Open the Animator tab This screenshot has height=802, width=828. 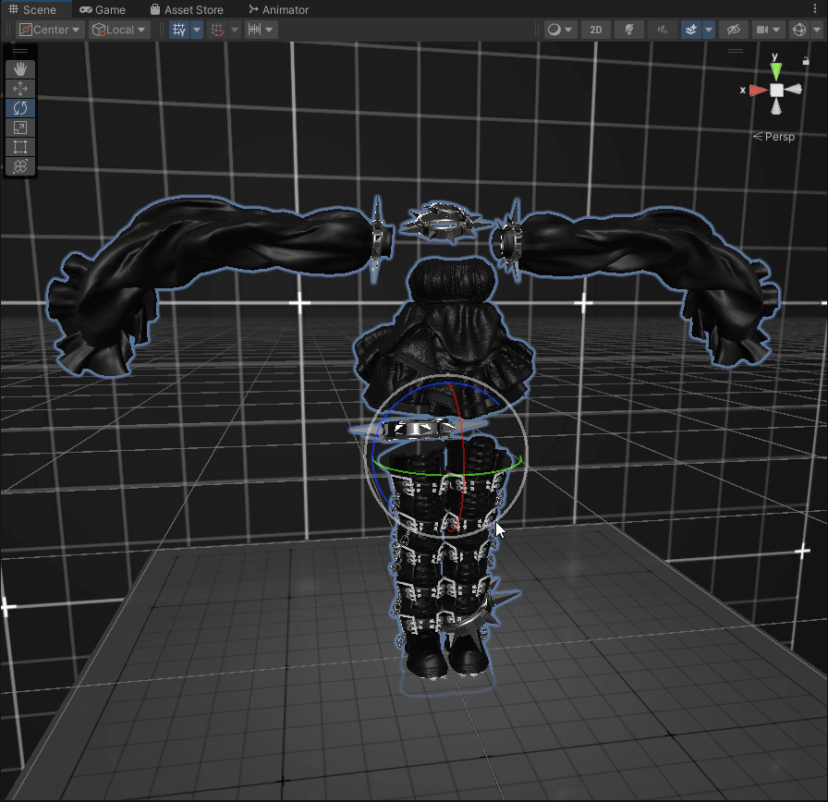click(279, 9)
